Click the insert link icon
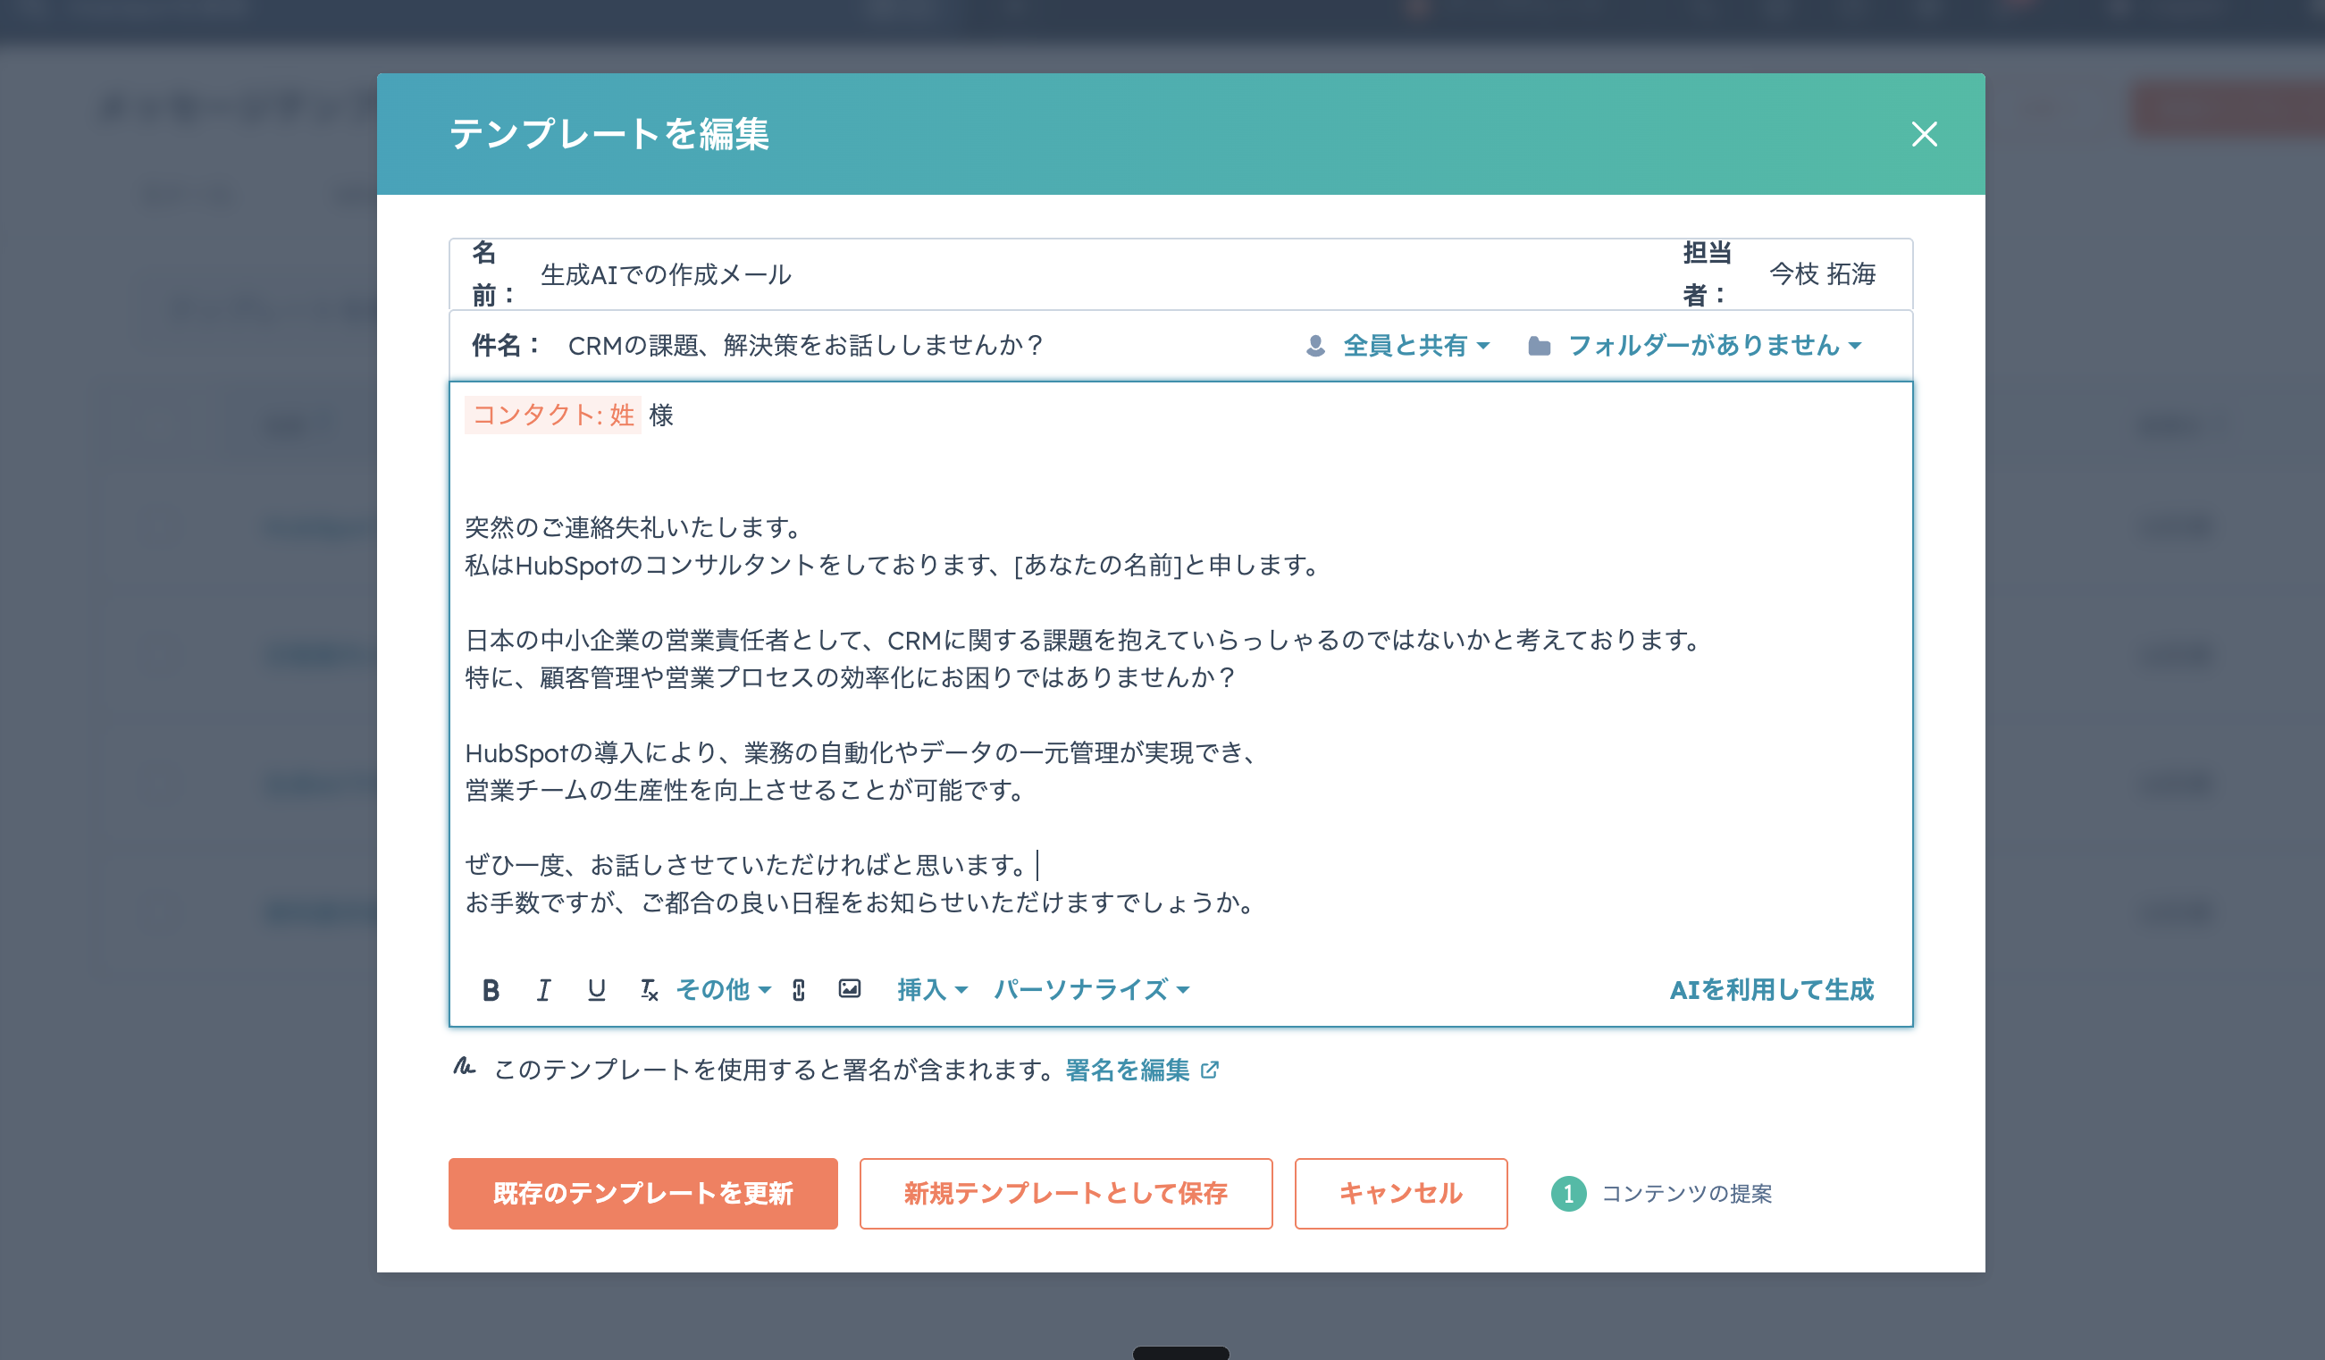Image resolution: width=2325 pixels, height=1360 pixels. (x=798, y=990)
